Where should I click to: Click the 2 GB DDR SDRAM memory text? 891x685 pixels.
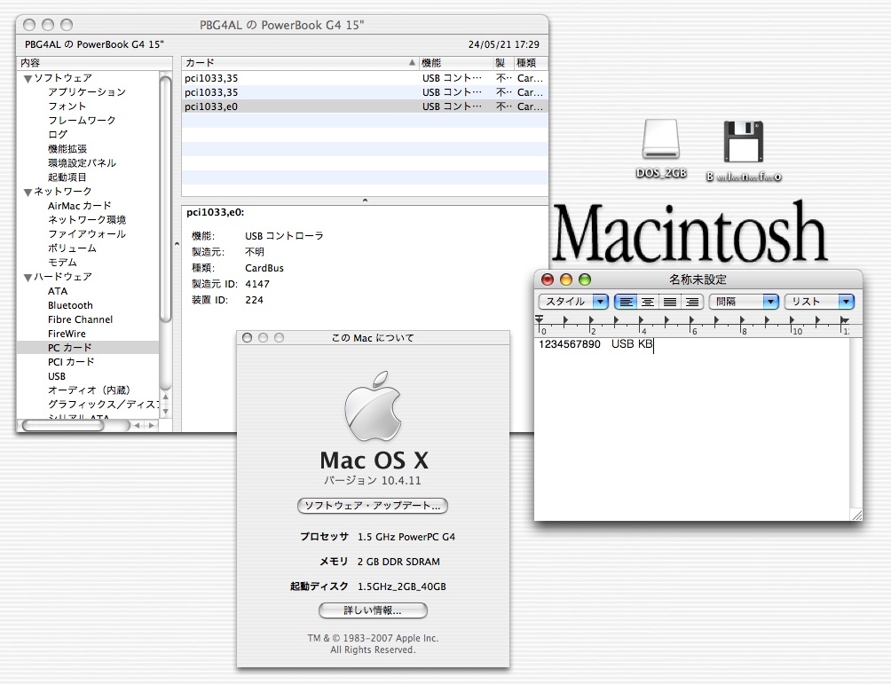398,562
